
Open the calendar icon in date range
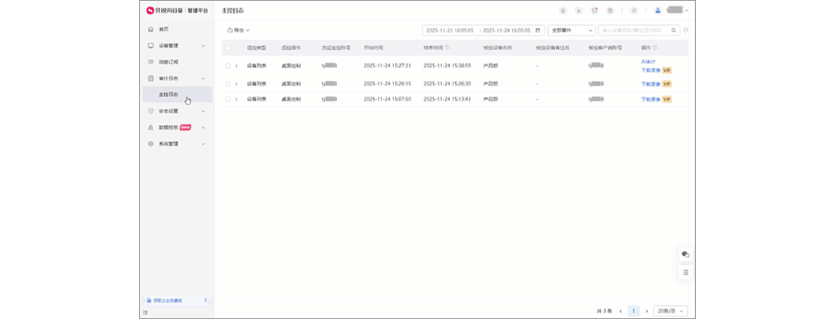click(x=537, y=31)
